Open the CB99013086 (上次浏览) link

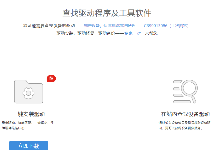click(166, 26)
